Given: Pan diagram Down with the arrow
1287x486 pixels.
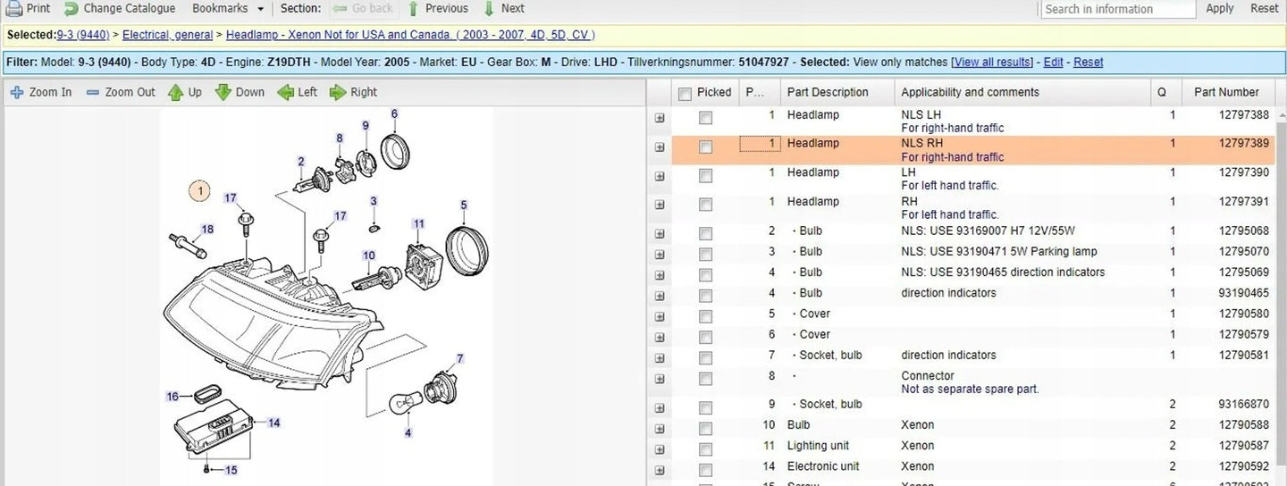Looking at the screenshot, I should 223,92.
